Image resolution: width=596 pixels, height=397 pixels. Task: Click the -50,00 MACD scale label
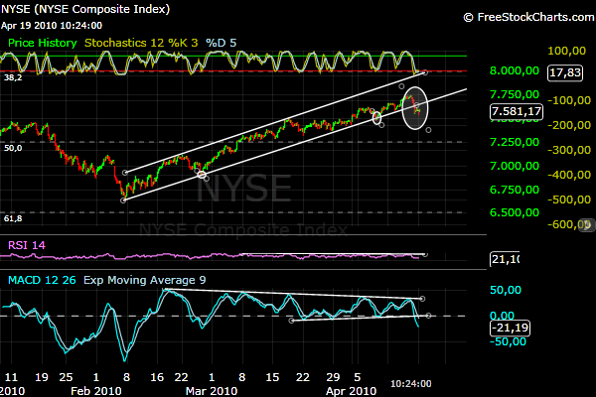(508, 341)
